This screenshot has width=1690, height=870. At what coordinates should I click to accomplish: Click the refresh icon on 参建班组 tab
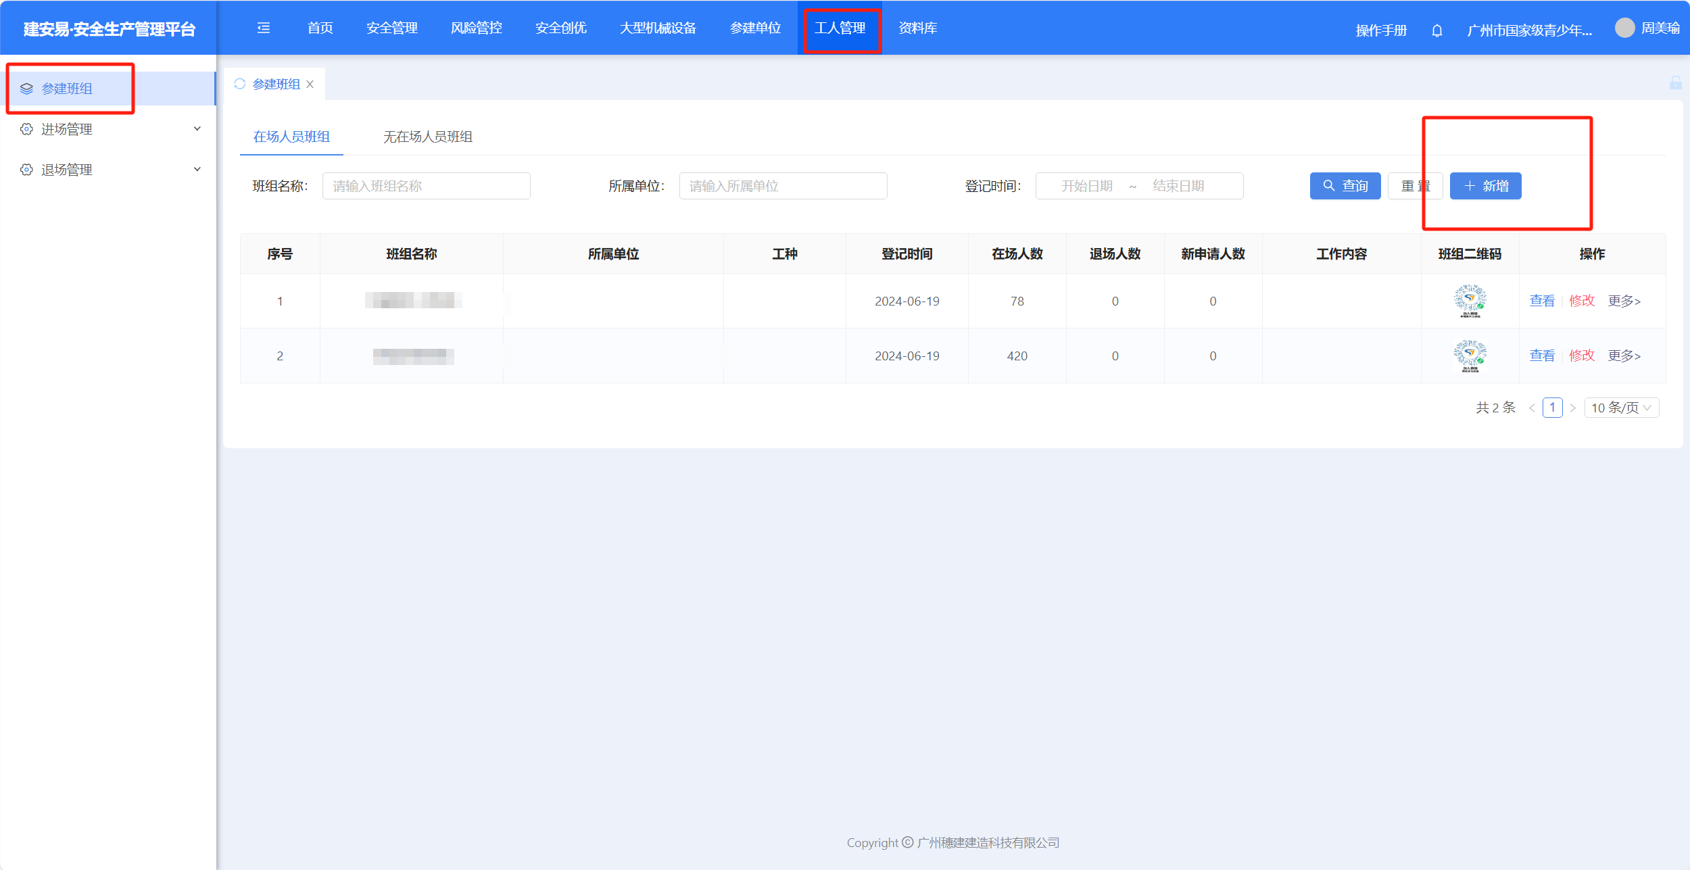(240, 84)
